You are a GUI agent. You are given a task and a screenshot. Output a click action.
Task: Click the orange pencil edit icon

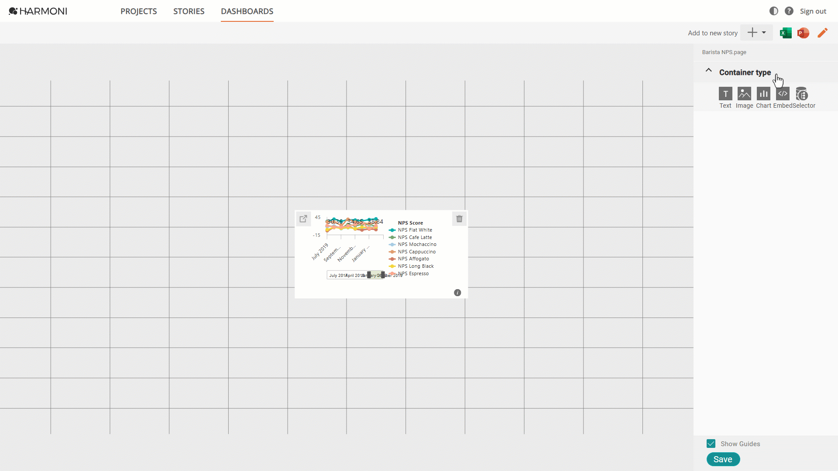(822, 33)
